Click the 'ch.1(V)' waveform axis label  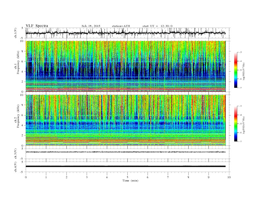point(16,33)
